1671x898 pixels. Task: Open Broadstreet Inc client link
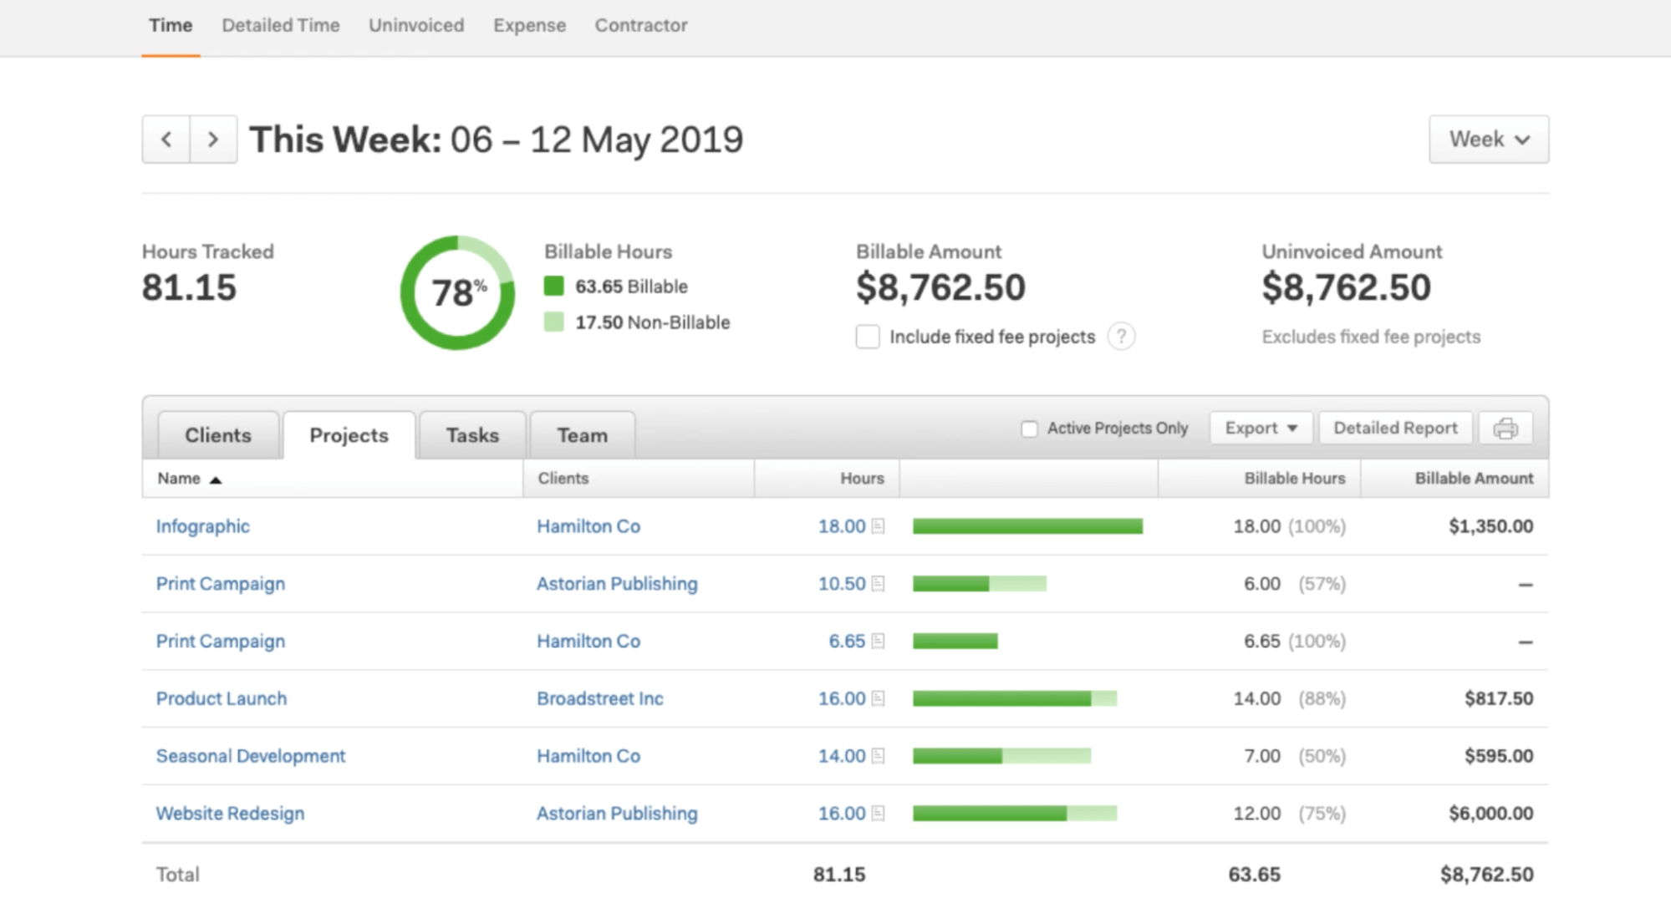click(x=600, y=698)
